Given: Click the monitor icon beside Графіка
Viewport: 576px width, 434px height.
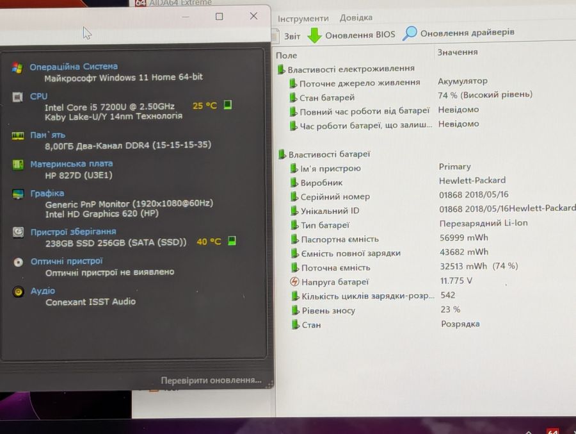Looking at the screenshot, I should 18,194.
